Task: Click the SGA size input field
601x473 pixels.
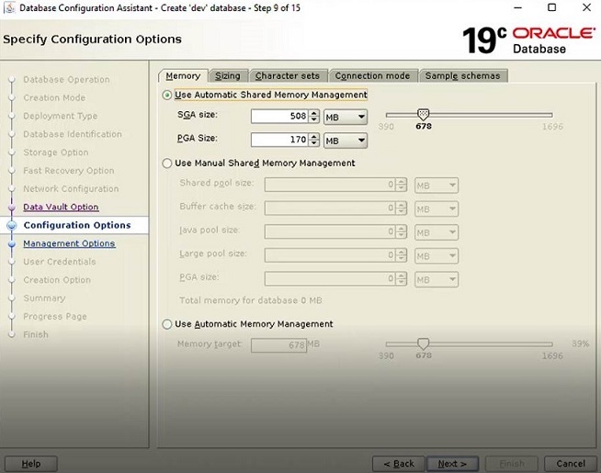Action: tap(279, 116)
